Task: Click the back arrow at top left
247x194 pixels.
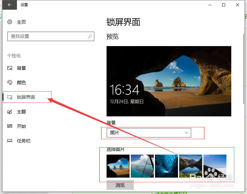Action: coord(9,5)
